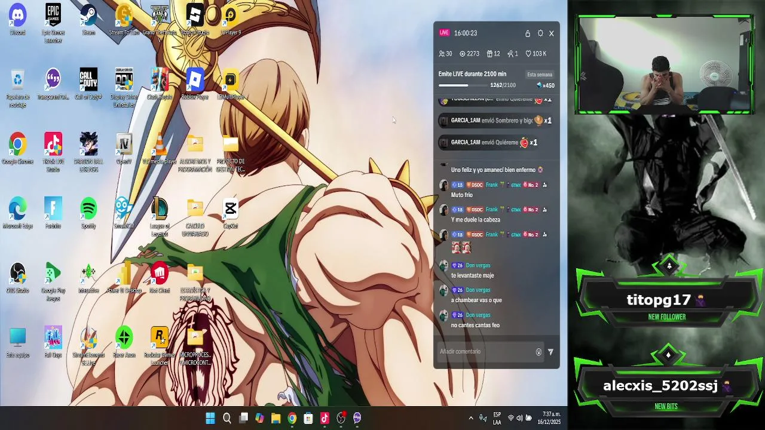Switch to TikTok LIVE Studio in taskbar
The width and height of the screenshot is (765, 430).
tap(325, 418)
